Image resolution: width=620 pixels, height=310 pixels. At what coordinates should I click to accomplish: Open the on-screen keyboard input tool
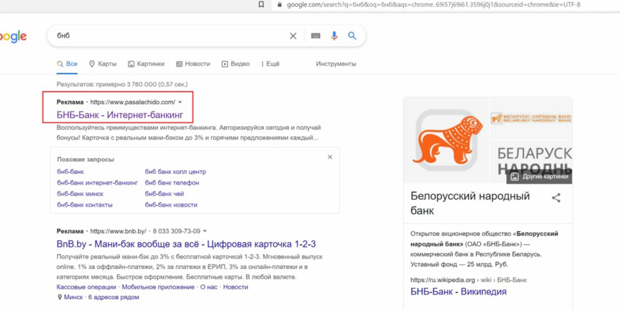point(316,36)
